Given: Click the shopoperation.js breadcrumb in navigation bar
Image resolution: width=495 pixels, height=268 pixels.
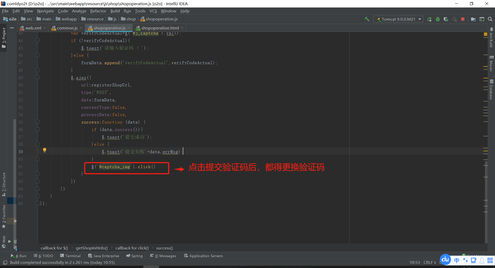Looking at the screenshot, I should (x=159, y=19).
